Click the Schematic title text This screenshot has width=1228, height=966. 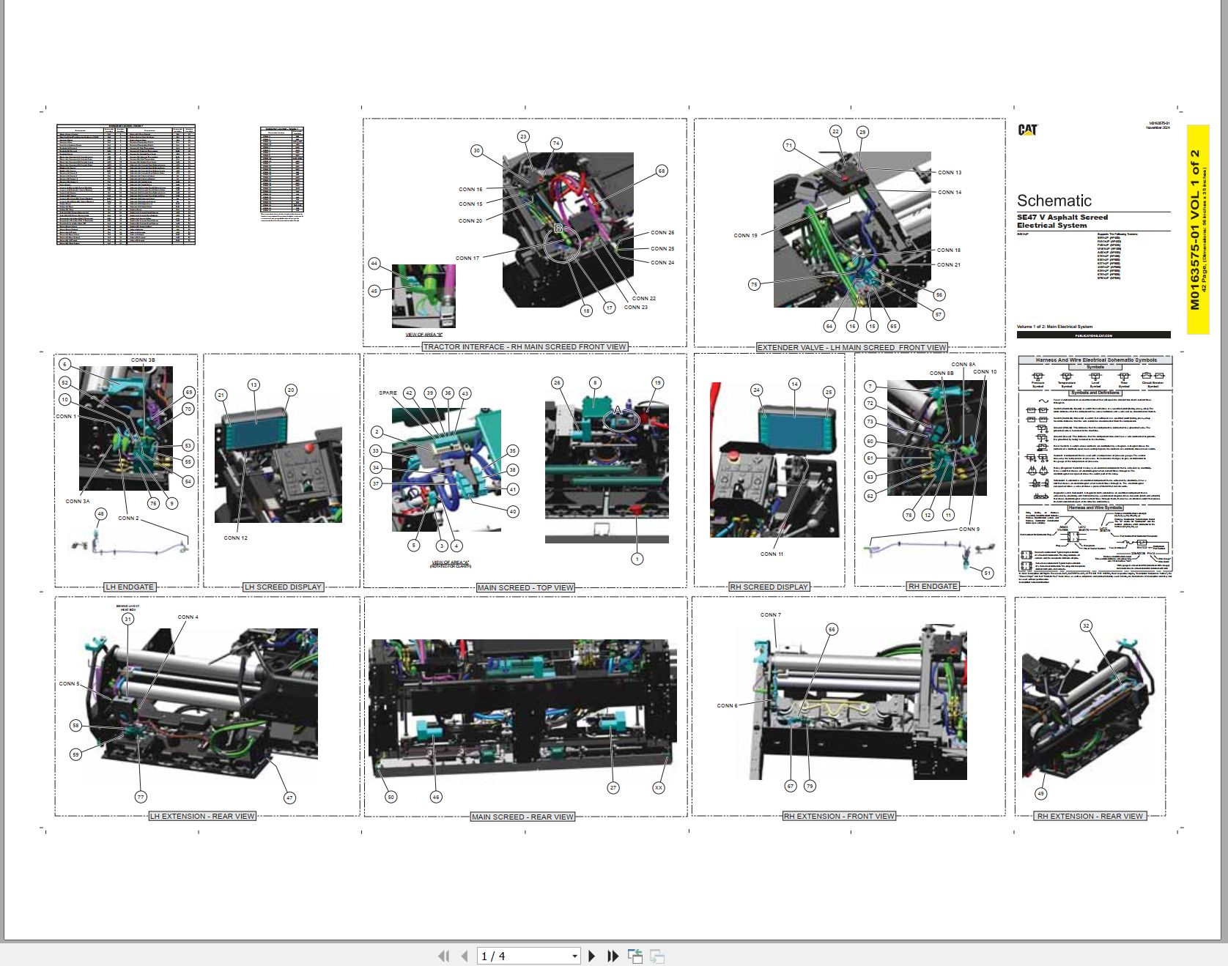pyautogui.click(x=1054, y=201)
